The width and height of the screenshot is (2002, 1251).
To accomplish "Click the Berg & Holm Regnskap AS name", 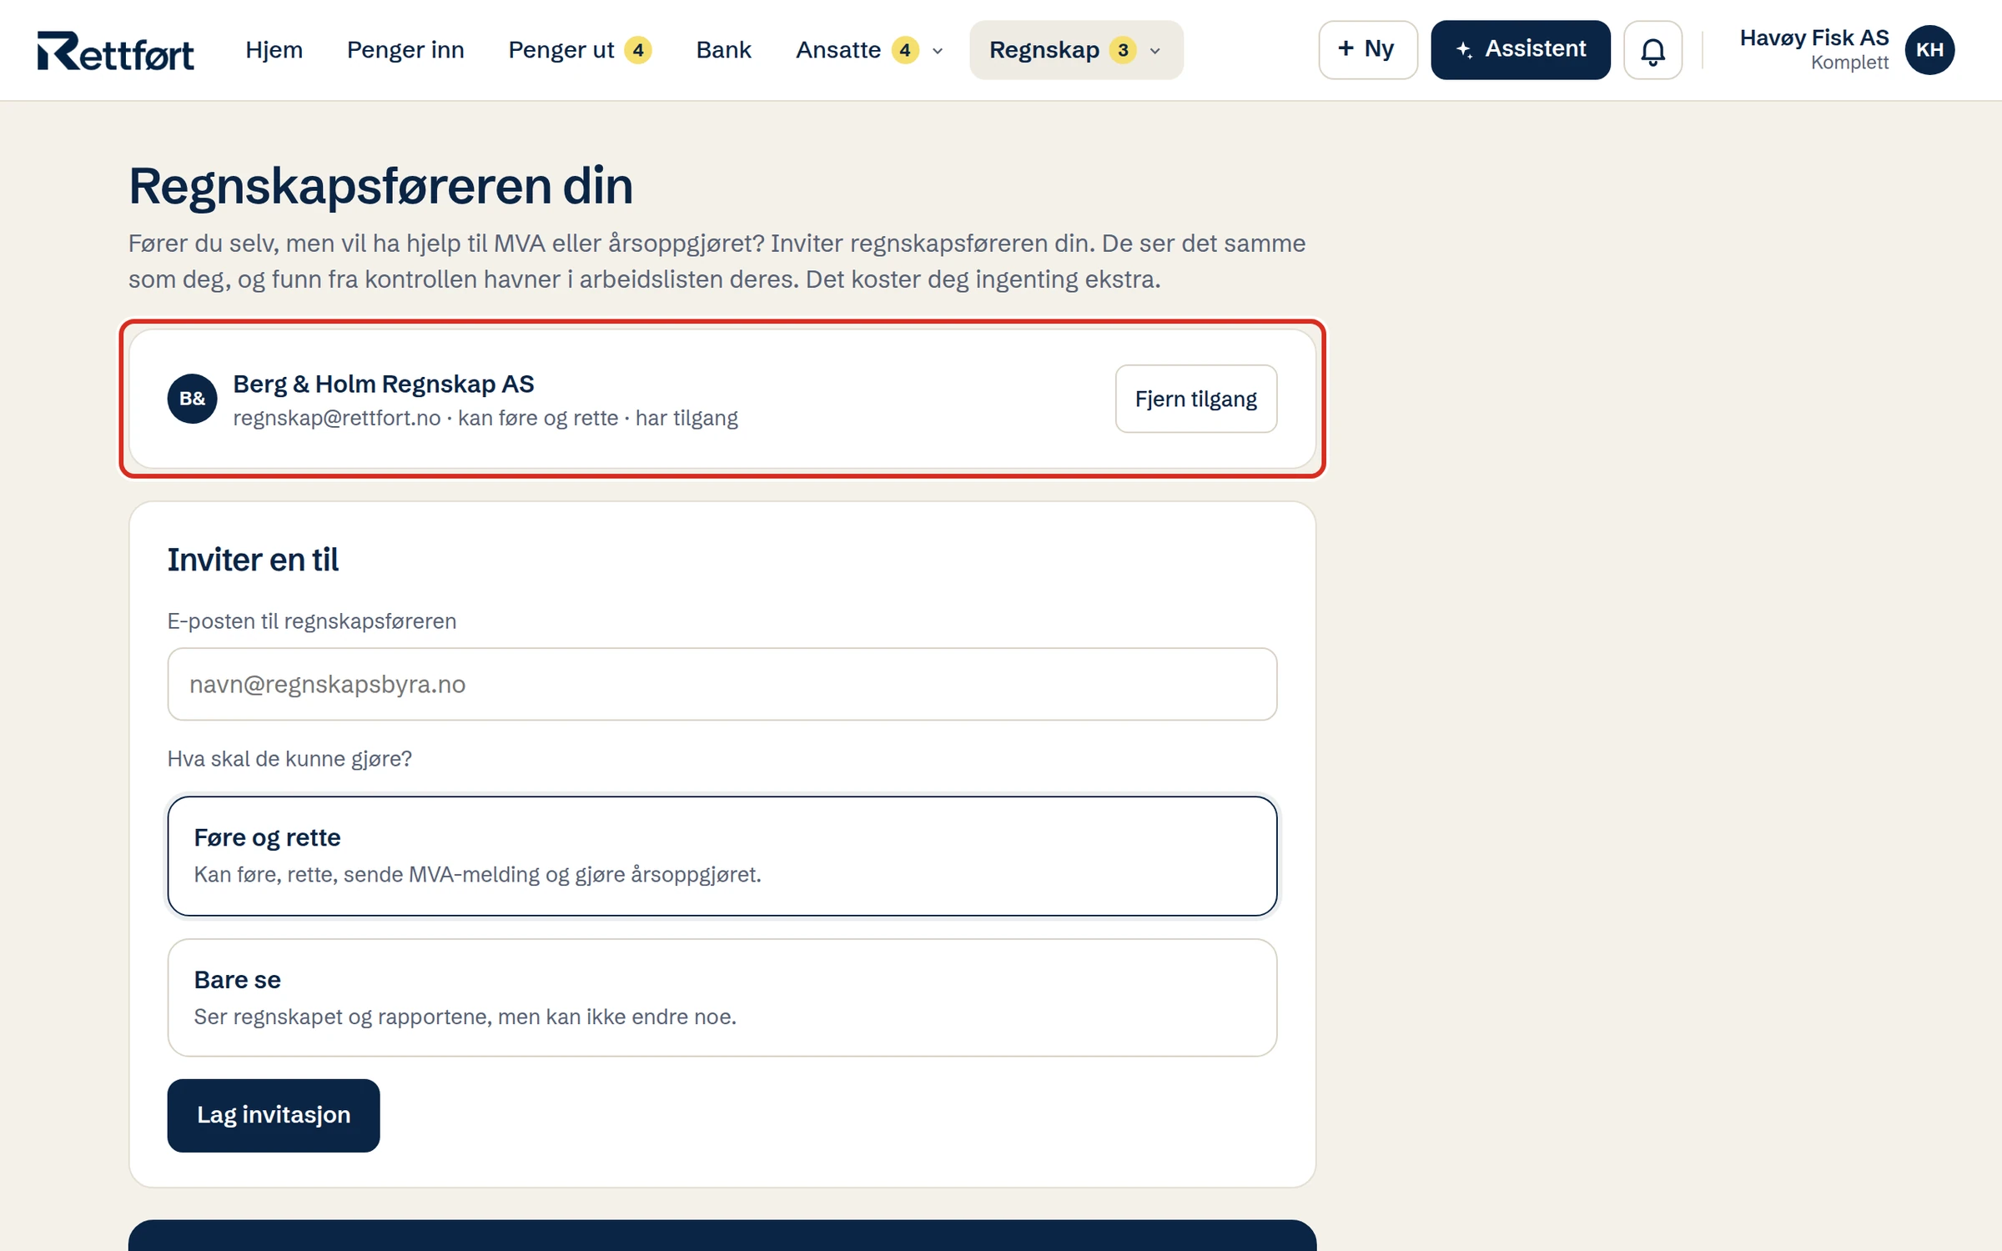I will 383,384.
